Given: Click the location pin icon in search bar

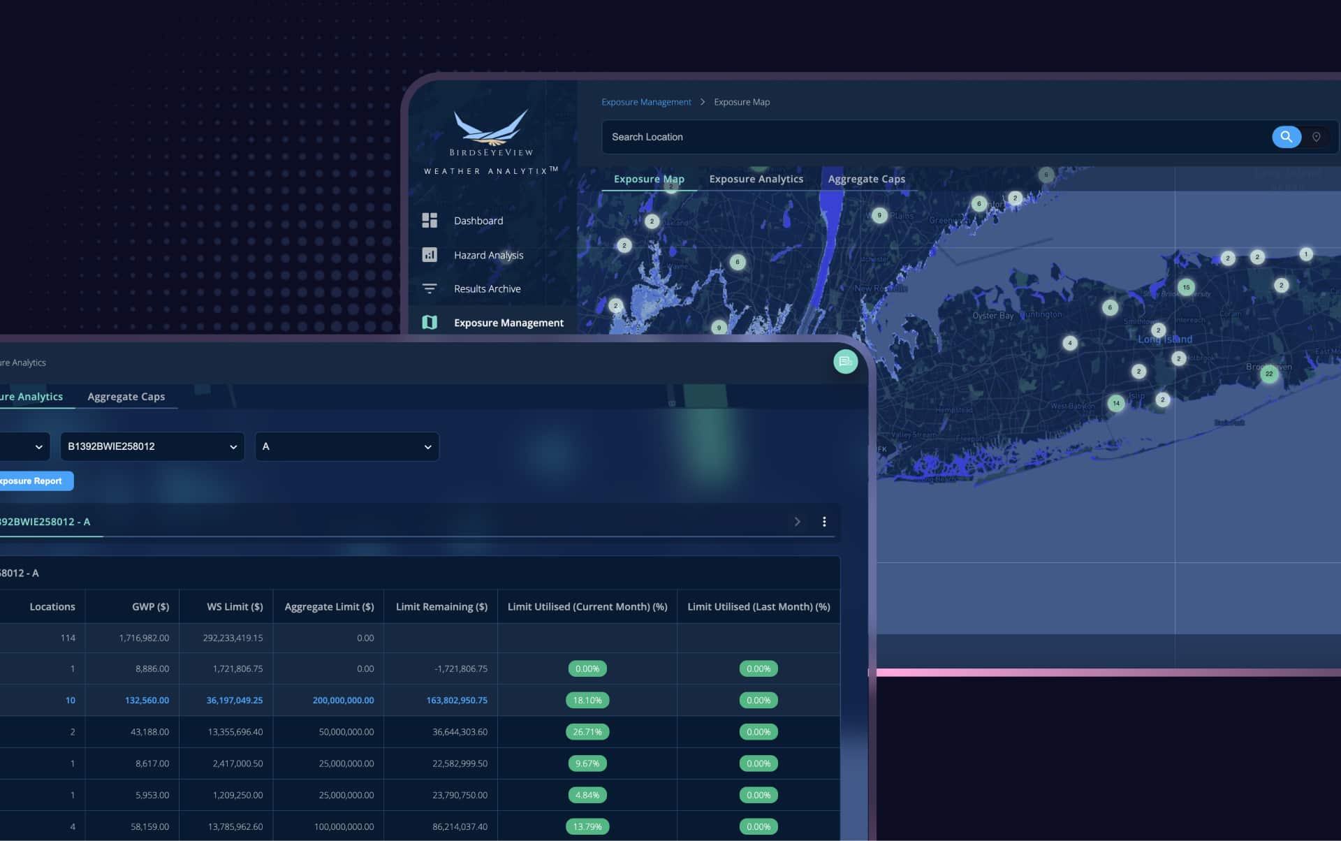Looking at the screenshot, I should tap(1316, 137).
